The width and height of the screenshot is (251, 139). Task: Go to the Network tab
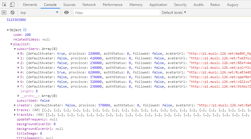pyautogui.click(x=89, y=5)
